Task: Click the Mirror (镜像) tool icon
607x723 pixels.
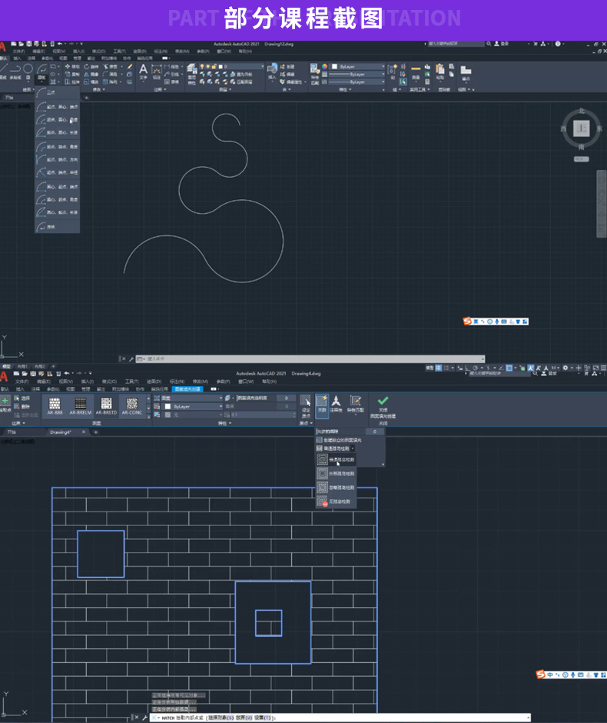Action: pos(86,74)
